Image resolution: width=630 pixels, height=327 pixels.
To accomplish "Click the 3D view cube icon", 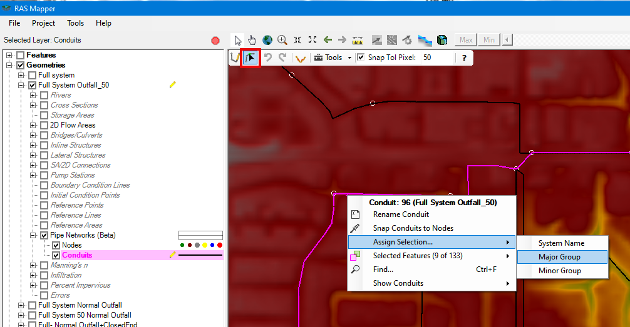I will [x=442, y=40].
